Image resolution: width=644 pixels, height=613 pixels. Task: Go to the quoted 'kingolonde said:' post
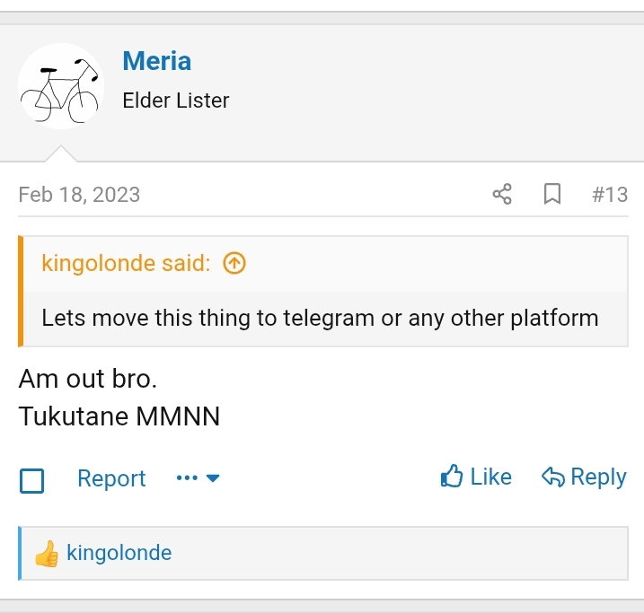tap(126, 263)
